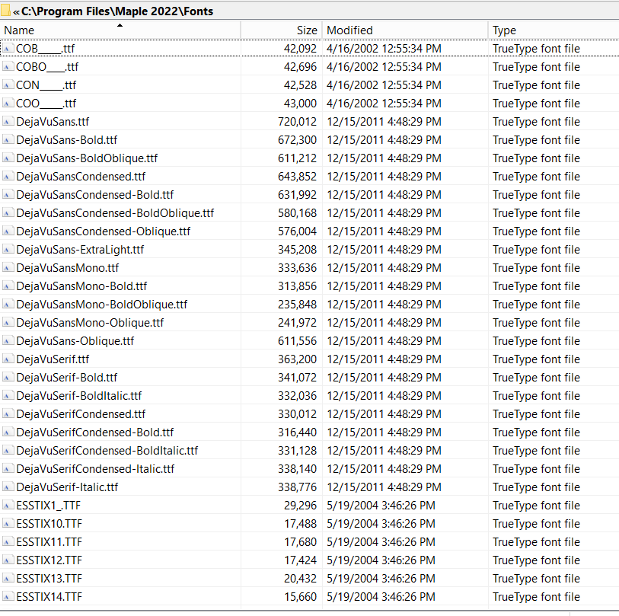
Task: Click the font file icon for DejaVuSansMono-Oblique.ttf
Action: 8,323
